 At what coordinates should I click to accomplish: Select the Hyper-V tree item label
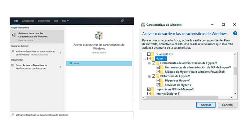[161, 58]
